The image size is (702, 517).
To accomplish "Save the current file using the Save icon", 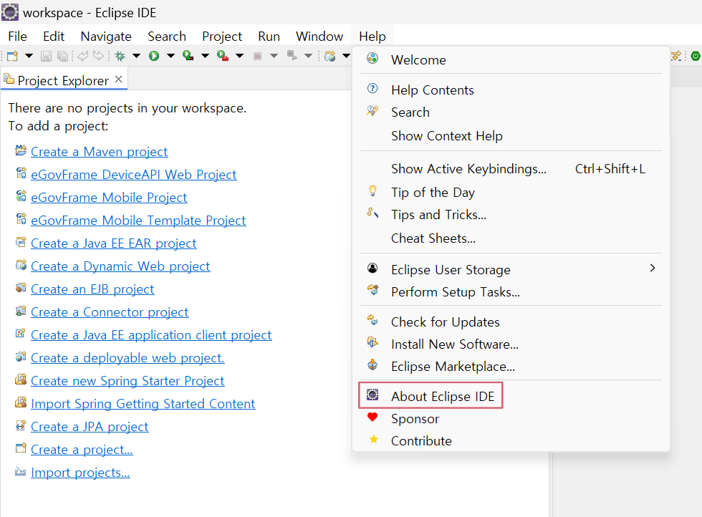I will [x=46, y=56].
